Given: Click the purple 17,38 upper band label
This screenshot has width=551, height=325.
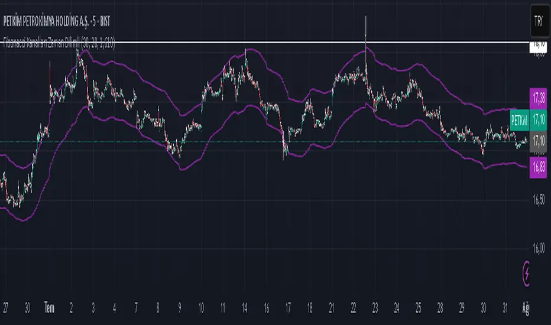Looking at the screenshot, I should [539, 98].
